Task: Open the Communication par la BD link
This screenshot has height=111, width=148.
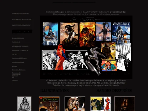Action: (20, 13)
